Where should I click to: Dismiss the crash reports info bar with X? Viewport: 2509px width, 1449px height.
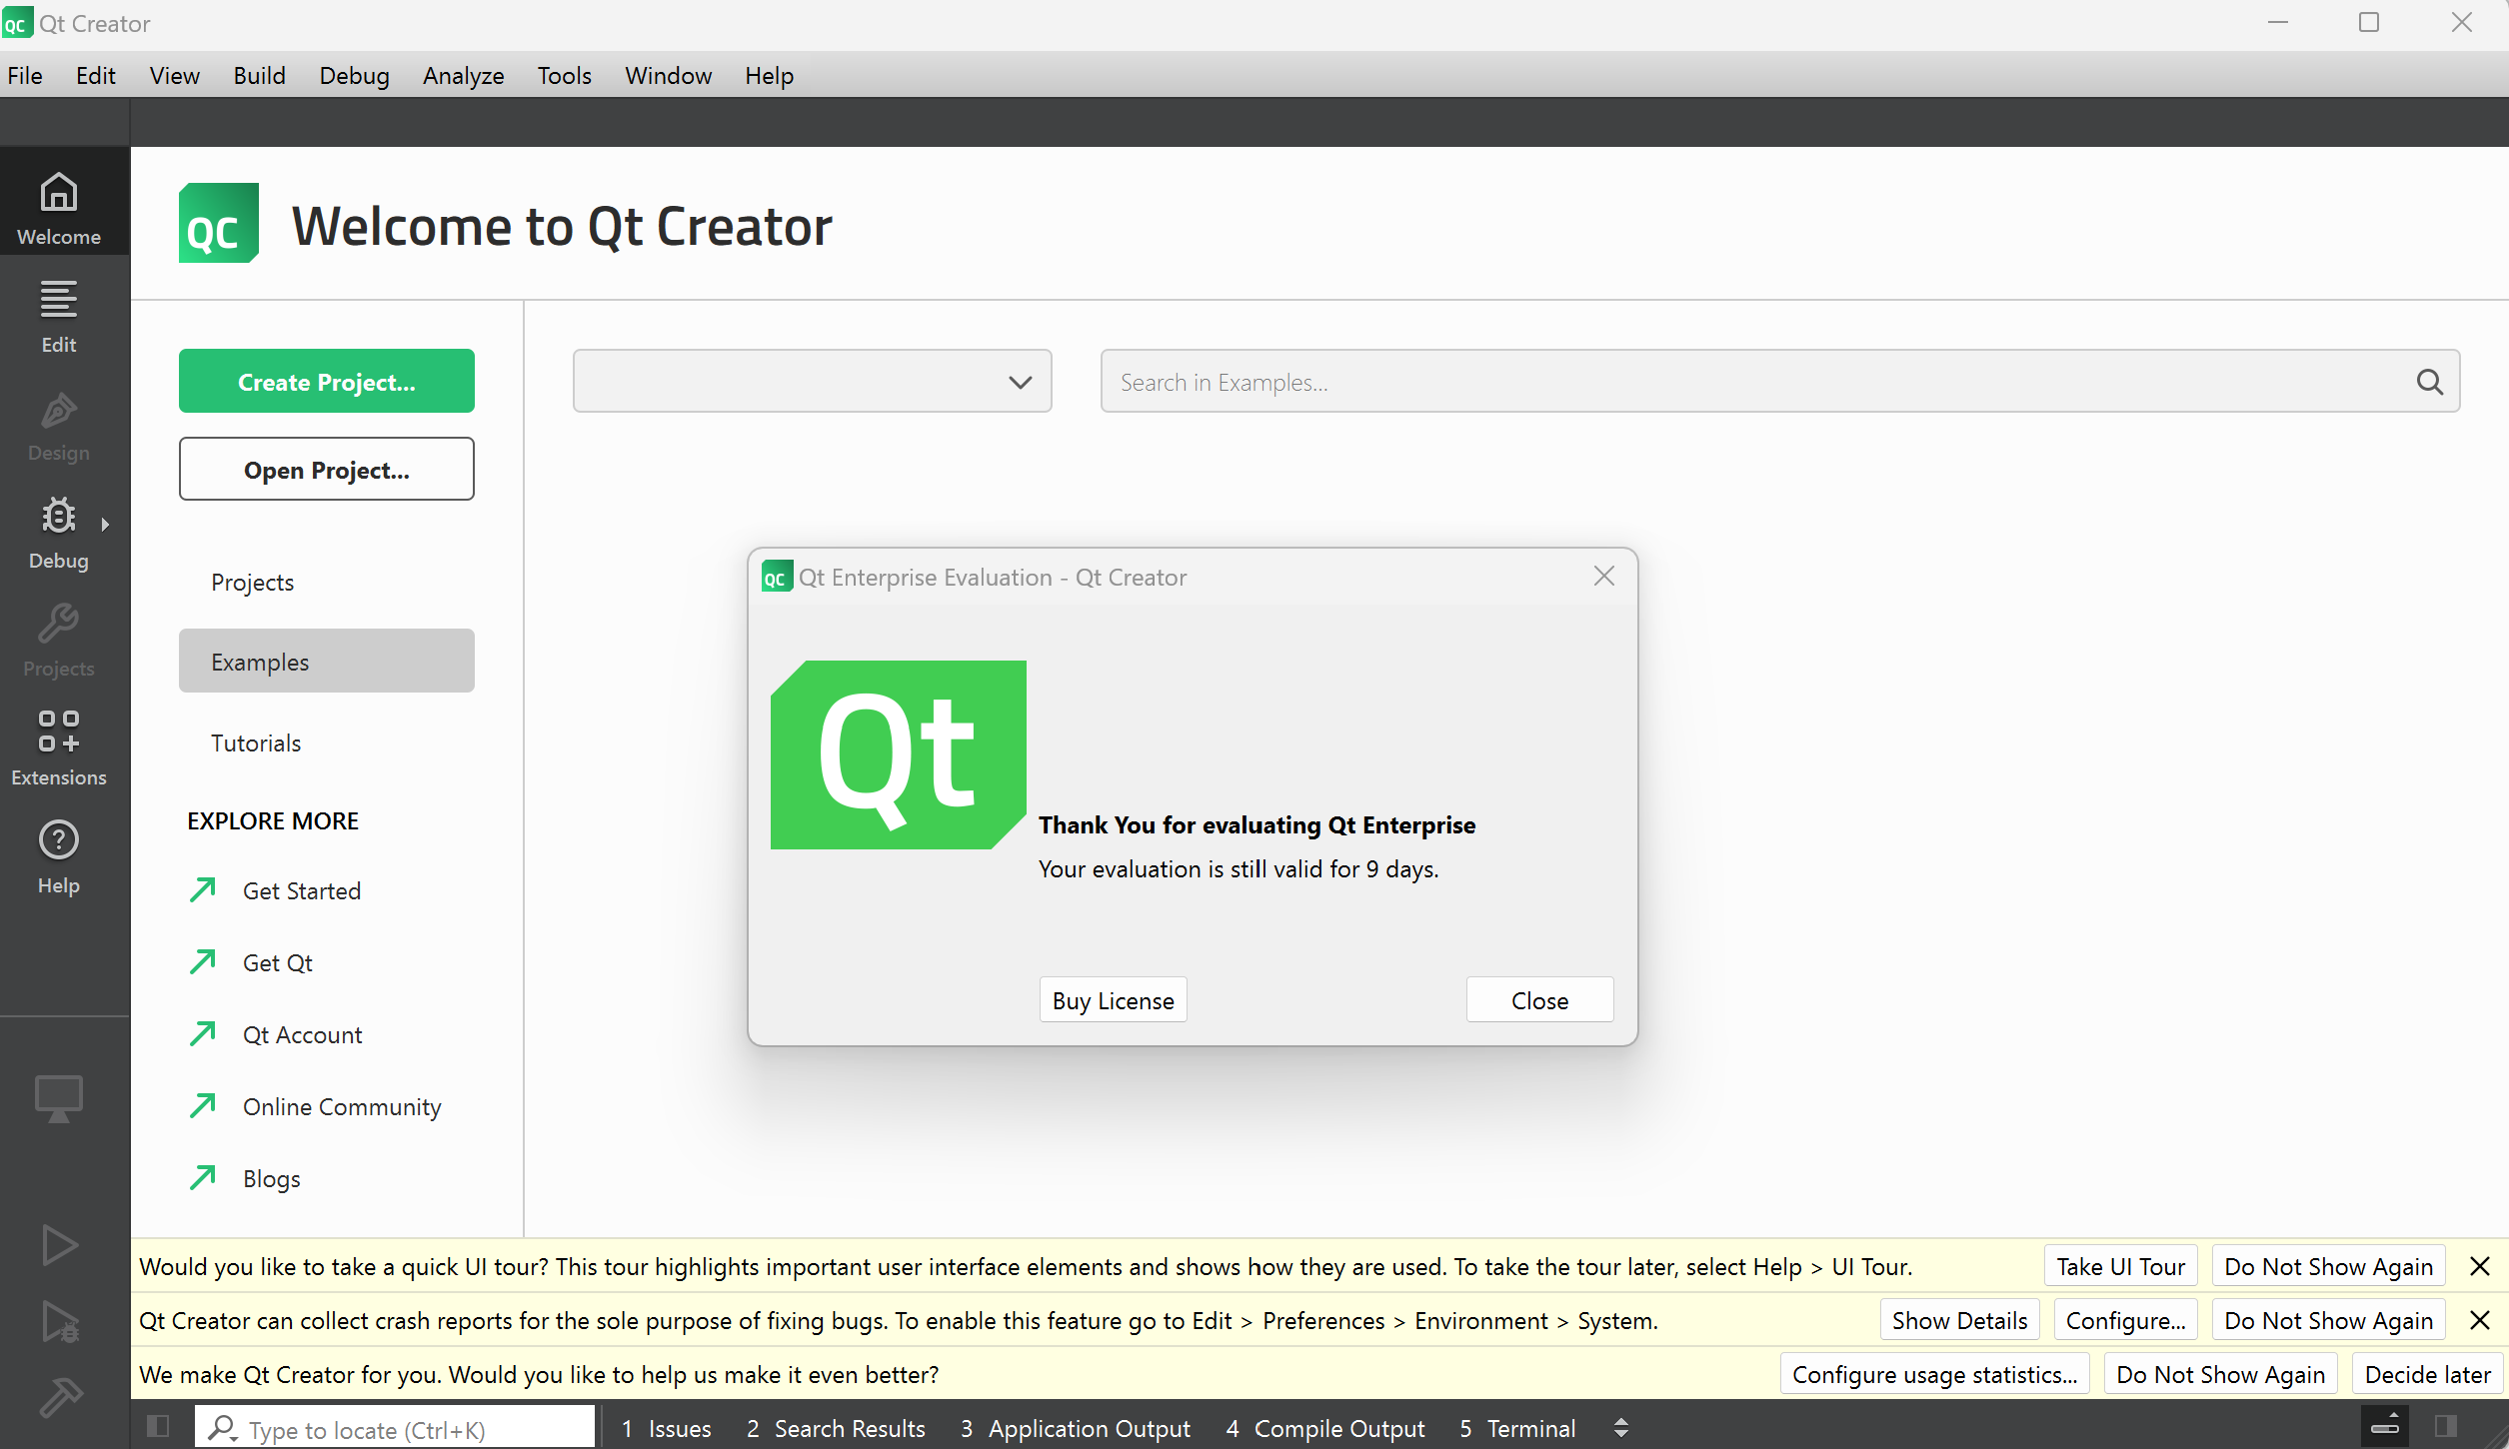tap(2480, 1320)
